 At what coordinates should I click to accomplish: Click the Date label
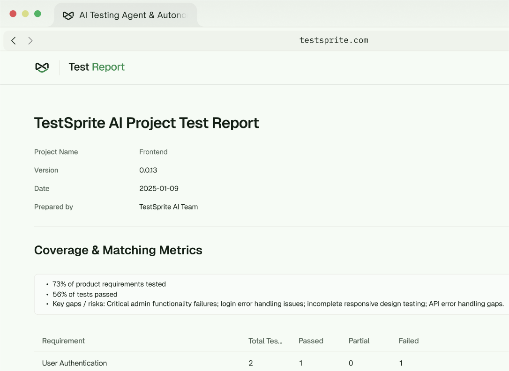click(x=42, y=188)
